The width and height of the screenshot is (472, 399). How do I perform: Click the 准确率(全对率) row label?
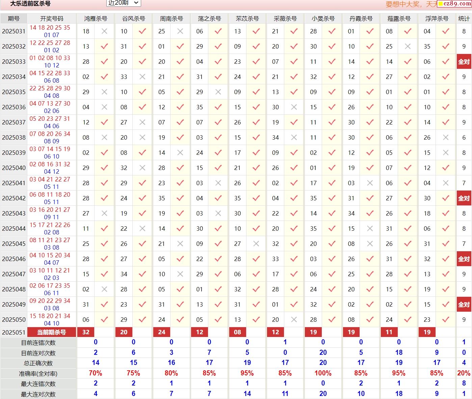pos(38,374)
